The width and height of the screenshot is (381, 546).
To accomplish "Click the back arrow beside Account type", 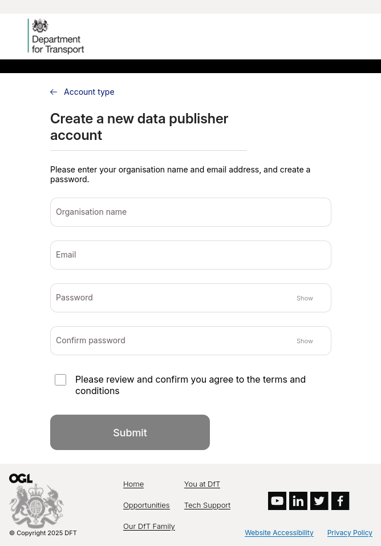I will (54, 92).
